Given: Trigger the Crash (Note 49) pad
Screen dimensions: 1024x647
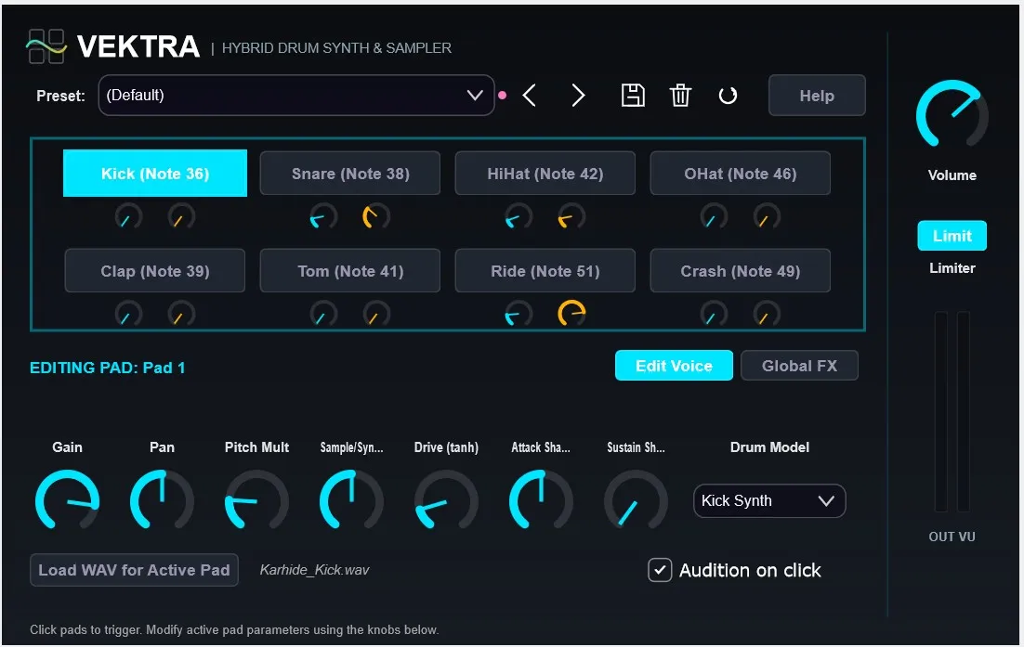Looking at the screenshot, I should click(741, 271).
